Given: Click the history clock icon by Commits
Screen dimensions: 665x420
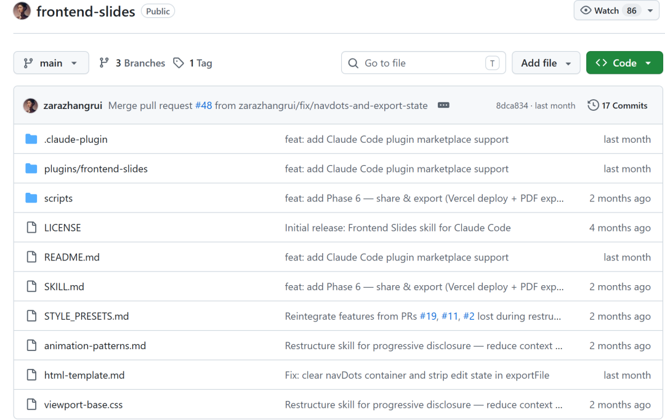Looking at the screenshot, I should pyautogui.click(x=593, y=105).
